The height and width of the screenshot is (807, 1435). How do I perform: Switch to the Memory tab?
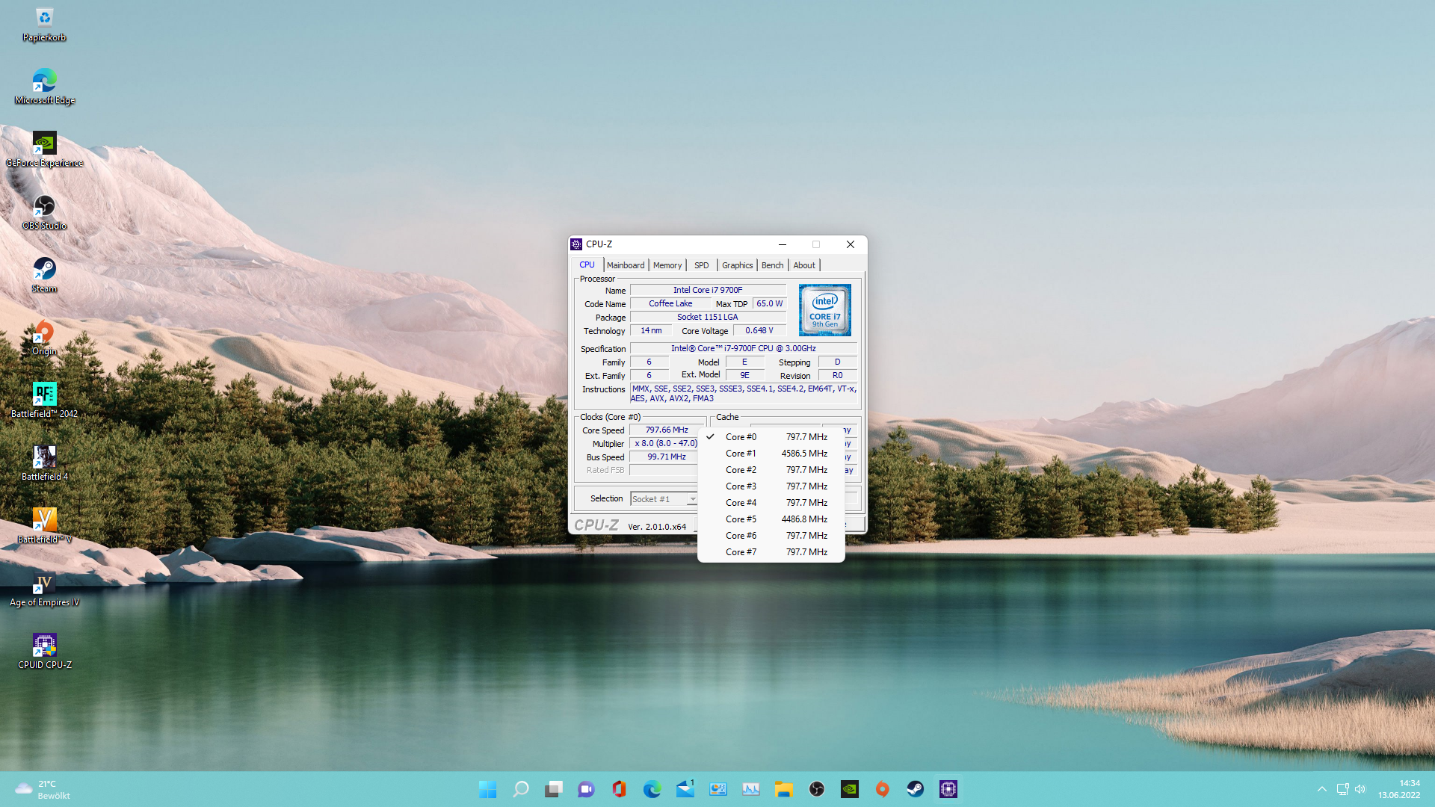pyautogui.click(x=667, y=265)
